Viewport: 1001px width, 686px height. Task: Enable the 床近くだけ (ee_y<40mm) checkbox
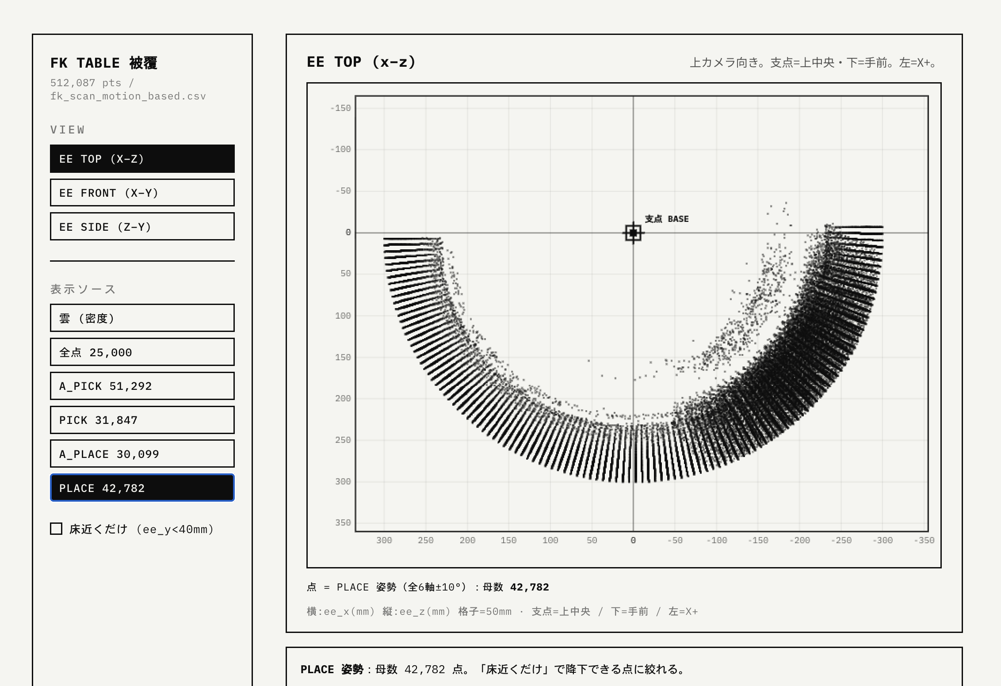[x=56, y=529]
